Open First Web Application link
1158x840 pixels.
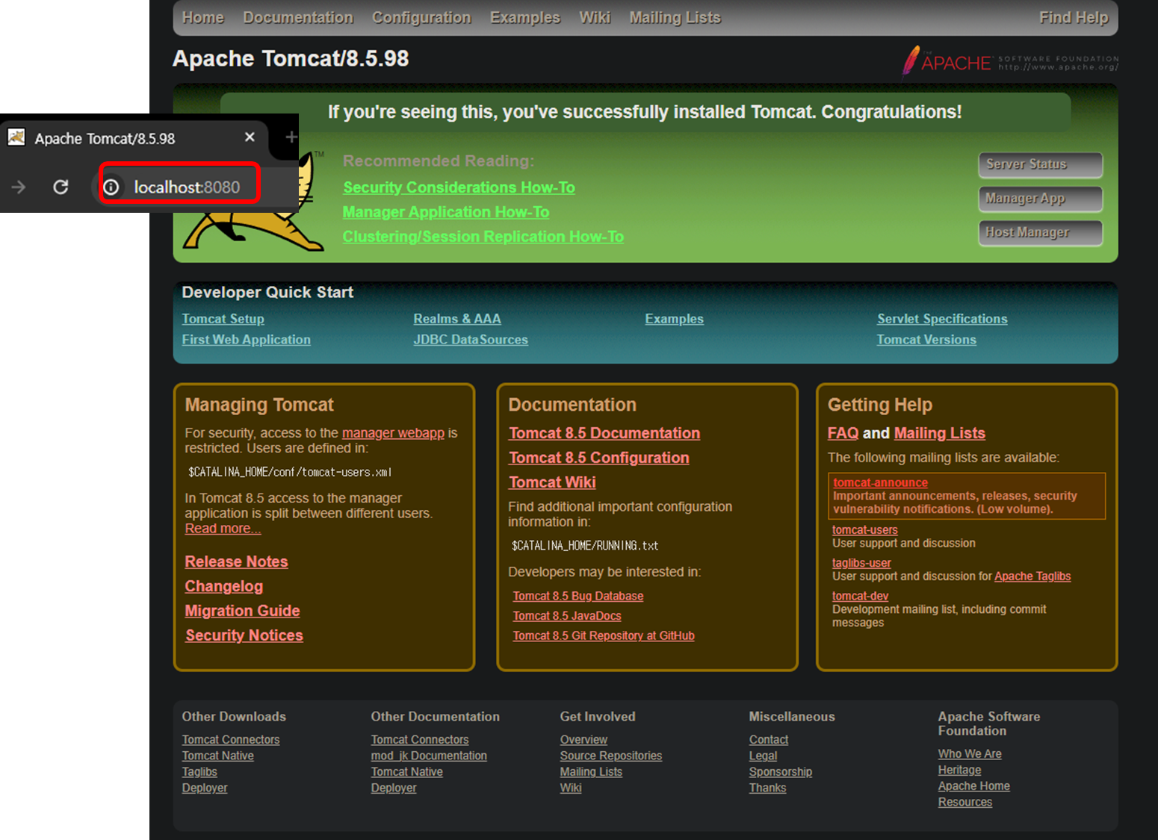(x=246, y=340)
